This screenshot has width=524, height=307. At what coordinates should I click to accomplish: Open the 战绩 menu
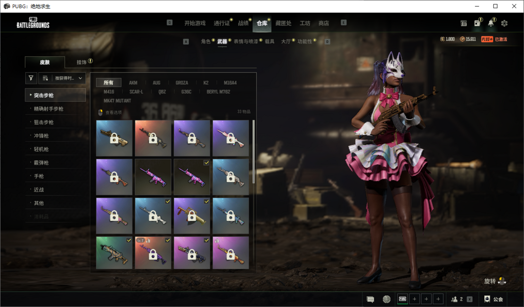click(243, 23)
